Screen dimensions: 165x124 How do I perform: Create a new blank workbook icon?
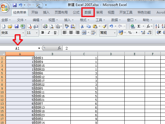coord(4,26)
